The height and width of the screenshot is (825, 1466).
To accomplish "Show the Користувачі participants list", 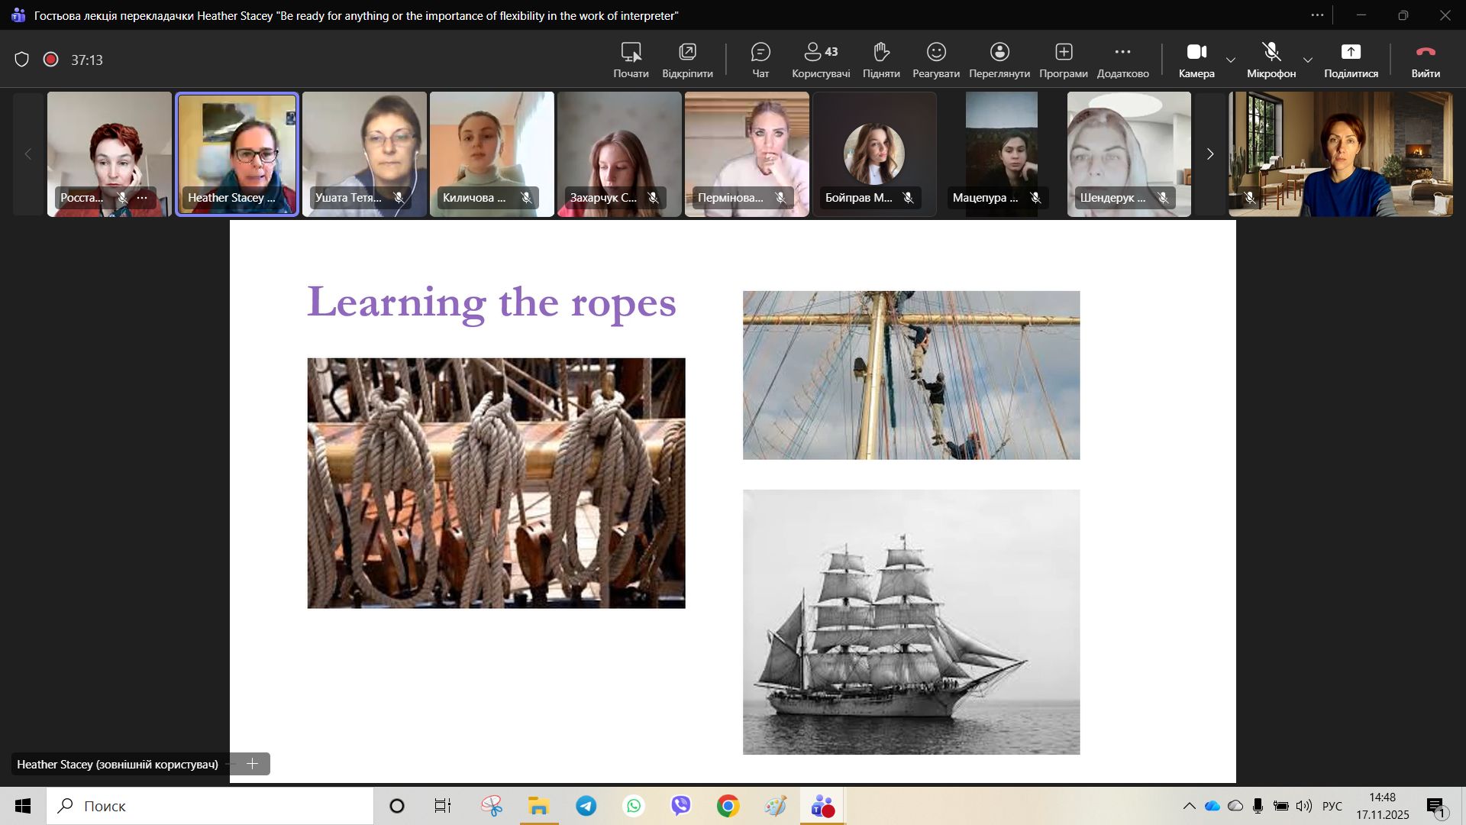I will (821, 60).
